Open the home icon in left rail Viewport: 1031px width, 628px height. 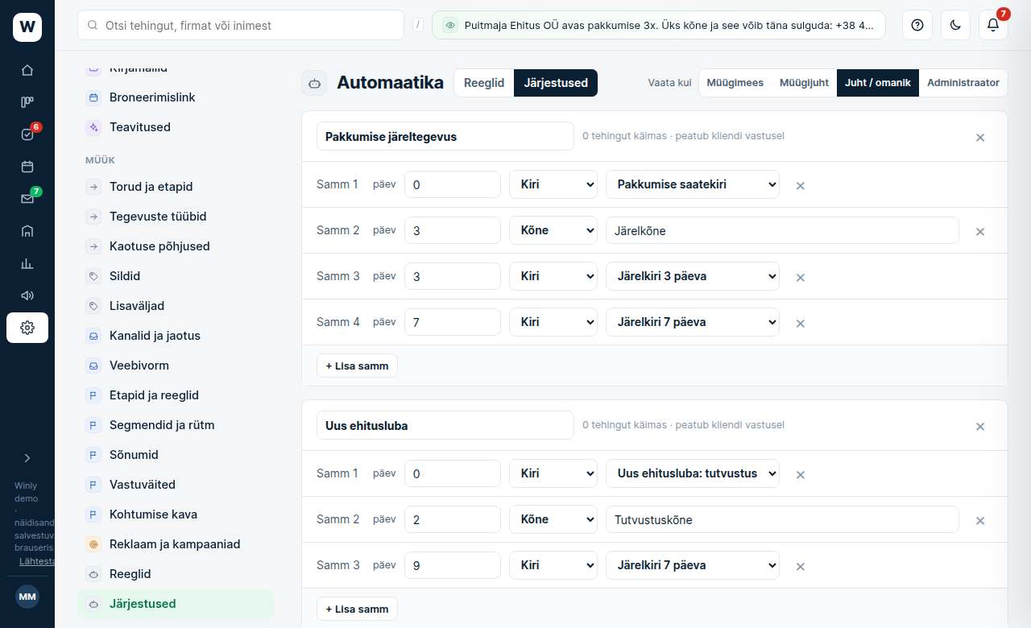coord(27,70)
